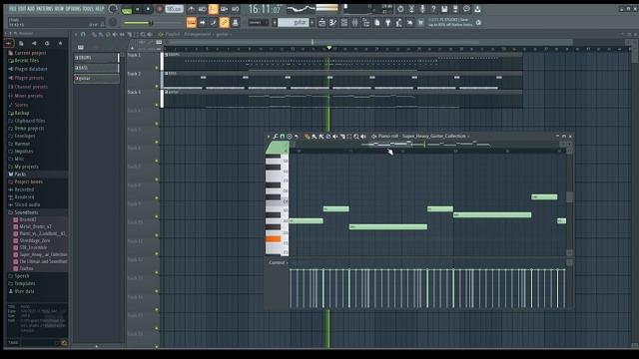Adjust the main volume slider
Viewport: 639px width, 359px height.
[x=138, y=22]
